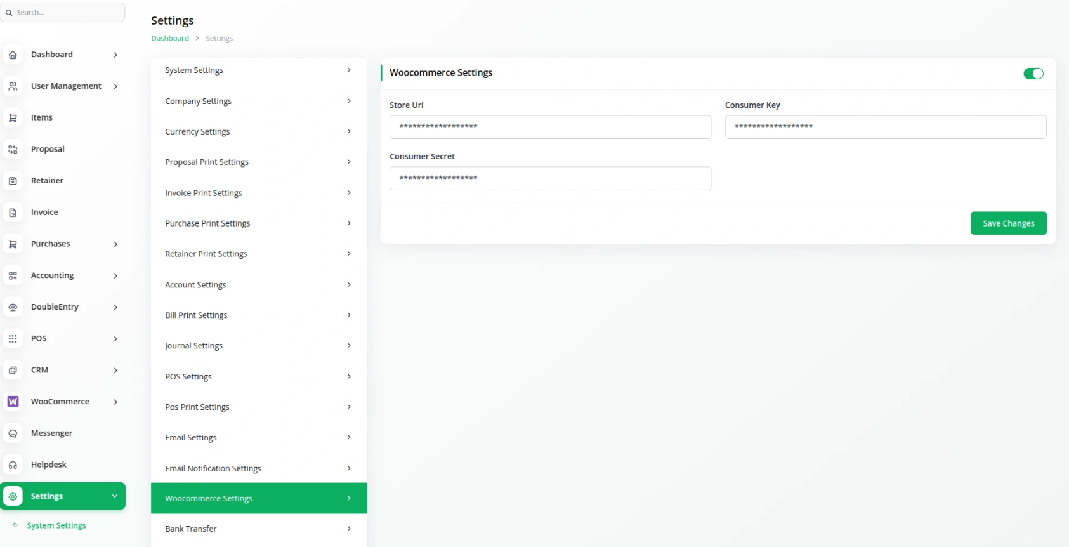Screen dimensions: 1069x547
Task: Click the User Management people icon
Action: (x=13, y=86)
